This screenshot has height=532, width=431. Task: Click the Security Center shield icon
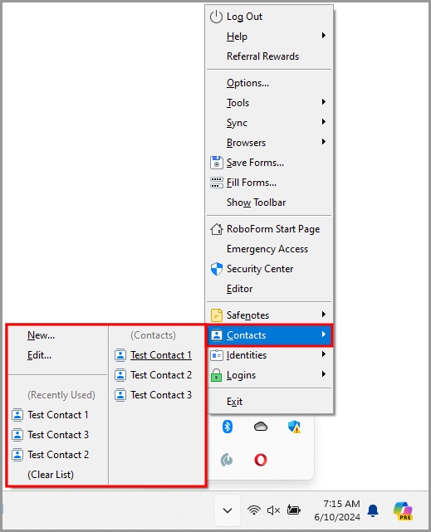216,269
